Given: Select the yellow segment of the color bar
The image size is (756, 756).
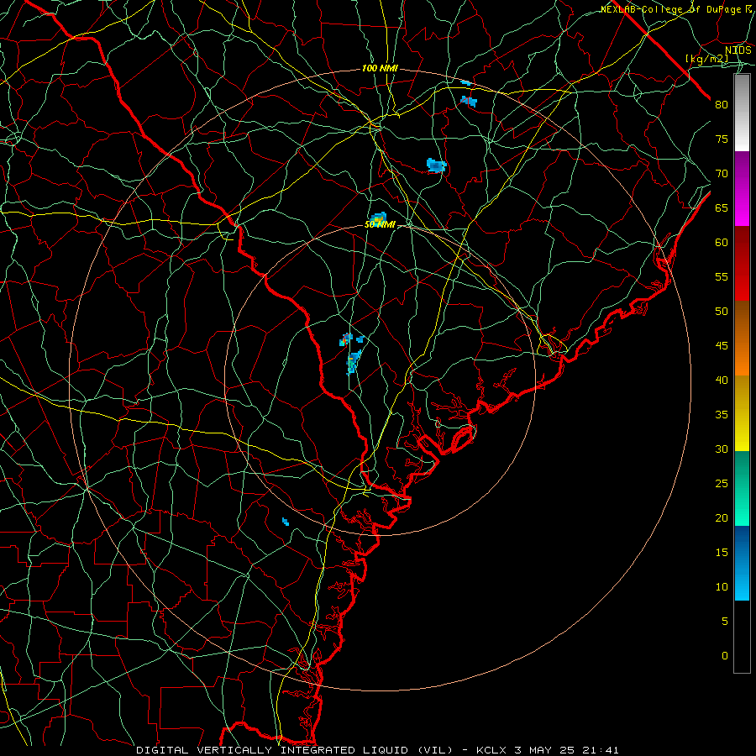Looking at the screenshot, I should point(742,413).
